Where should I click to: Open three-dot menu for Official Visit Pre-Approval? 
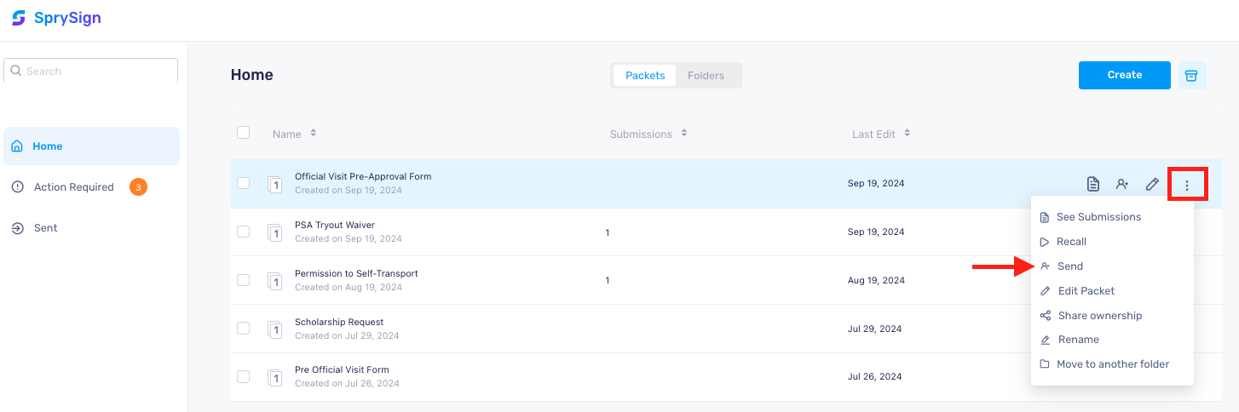point(1187,185)
